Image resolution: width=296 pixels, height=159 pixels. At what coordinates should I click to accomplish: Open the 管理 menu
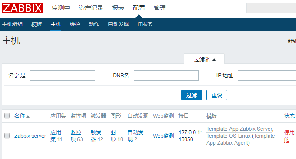tap(160, 8)
